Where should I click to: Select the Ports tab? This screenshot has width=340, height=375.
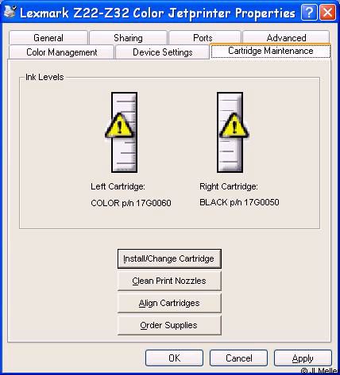(x=203, y=38)
